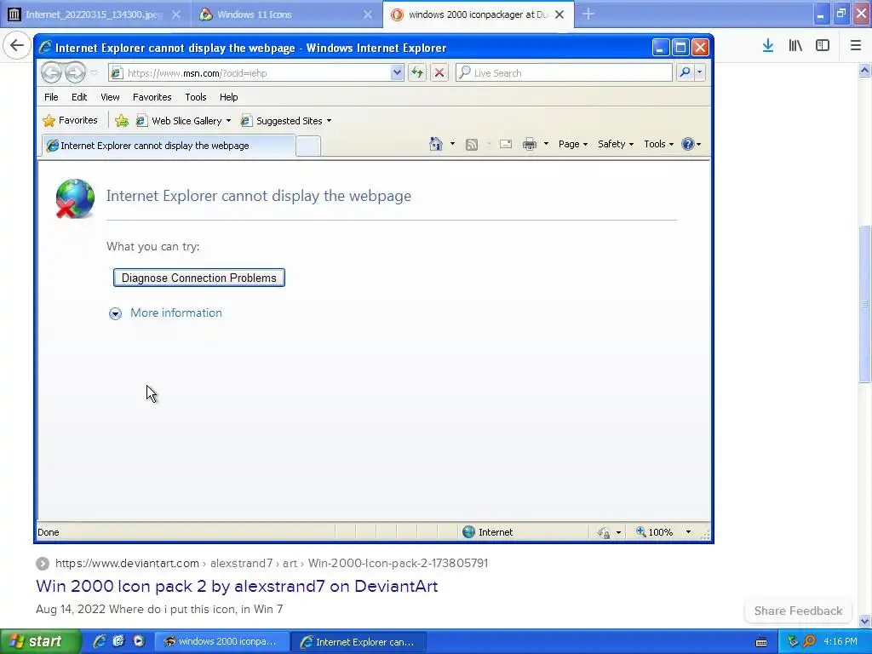The height and width of the screenshot is (654, 872).
Task: Click Diagnose Connection Problems button
Action: [199, 278]
